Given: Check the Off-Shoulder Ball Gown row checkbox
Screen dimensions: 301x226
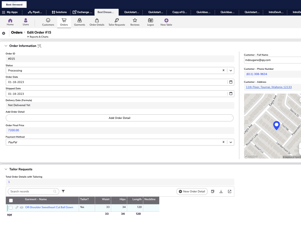Looking at the screenshot, I should pos(11,208).
